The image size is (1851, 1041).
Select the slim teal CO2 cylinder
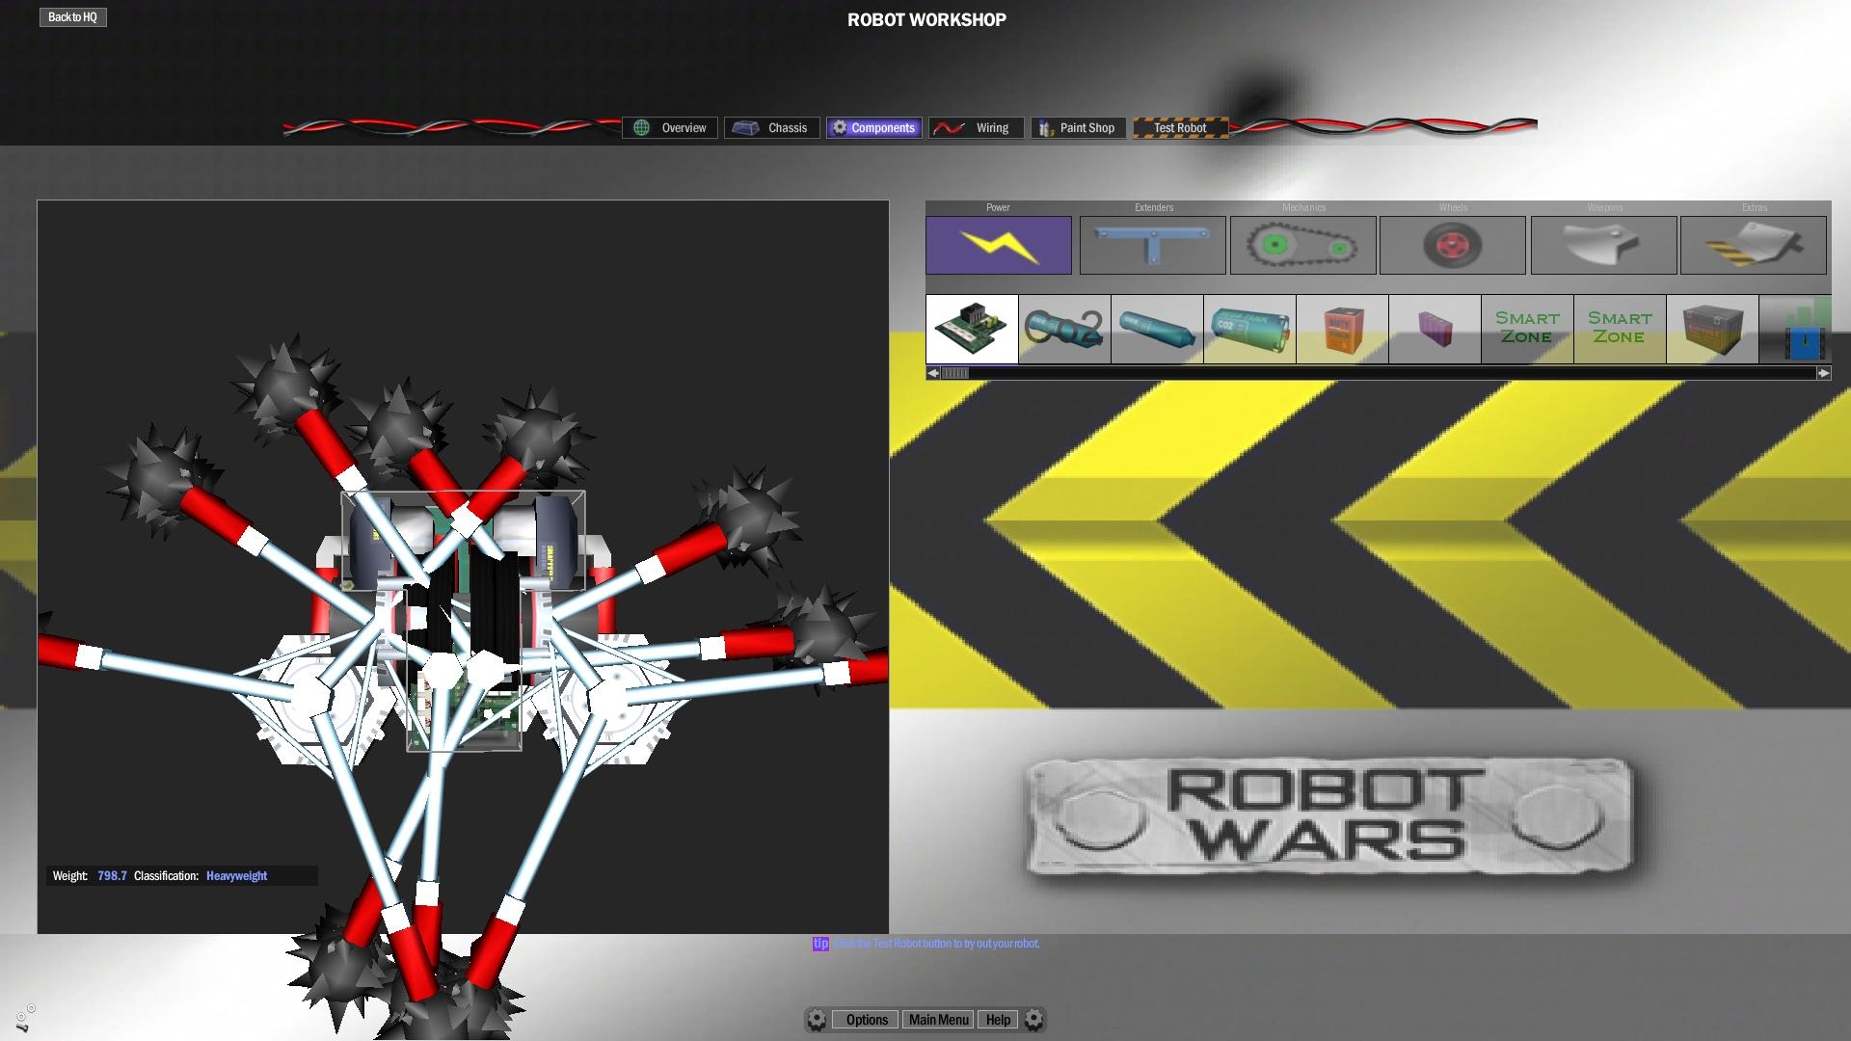tap(1157, 330)
